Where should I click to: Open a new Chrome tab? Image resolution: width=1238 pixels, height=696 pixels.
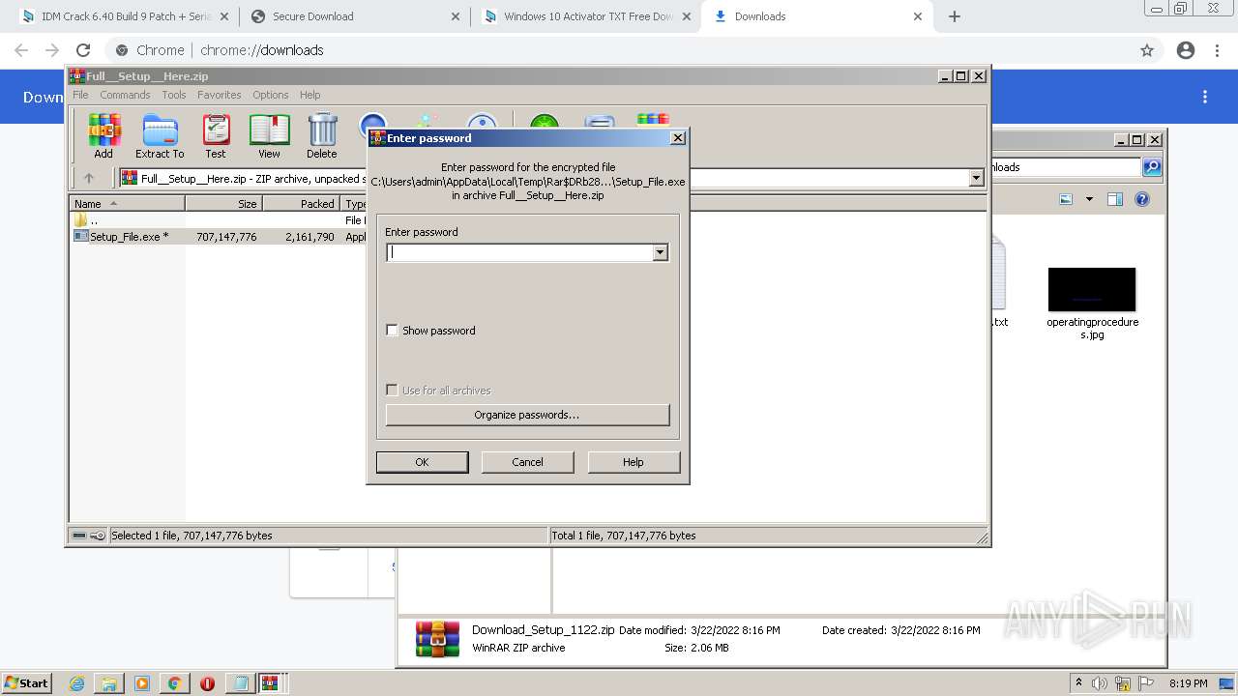point(955,16)
